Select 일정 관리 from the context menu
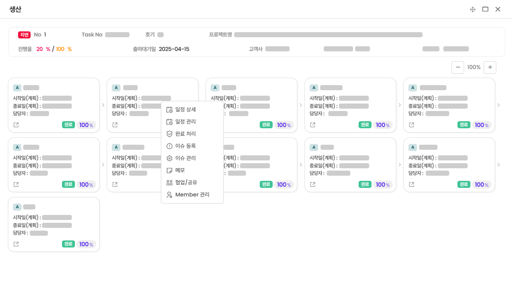 point(186,122)
